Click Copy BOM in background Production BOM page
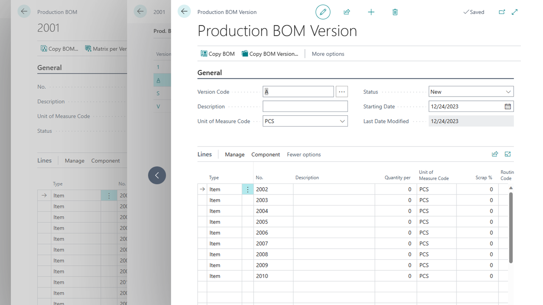 tap(59, 49)
